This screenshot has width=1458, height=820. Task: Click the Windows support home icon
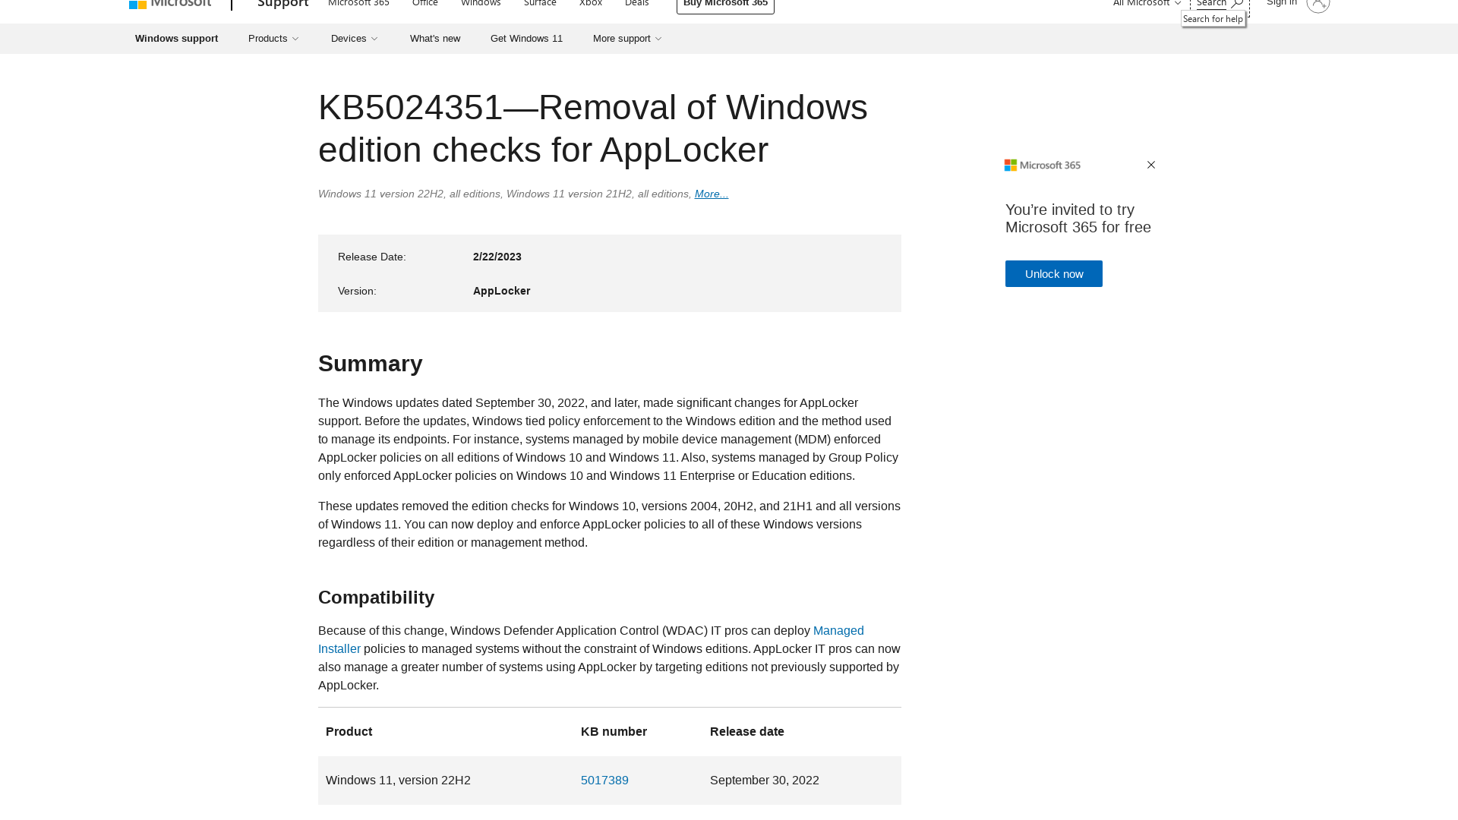point(177,38)
